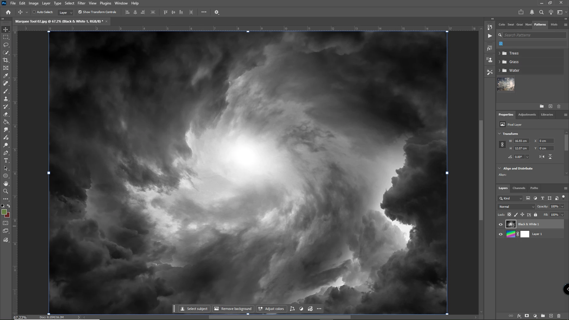Click the Select subject button

[194, 309]
